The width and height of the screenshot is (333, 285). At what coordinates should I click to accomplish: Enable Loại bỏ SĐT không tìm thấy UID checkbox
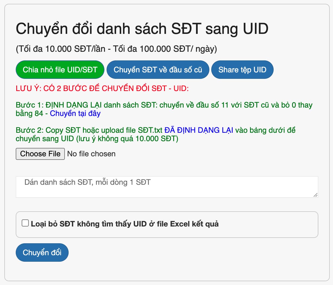click(25, 222)
